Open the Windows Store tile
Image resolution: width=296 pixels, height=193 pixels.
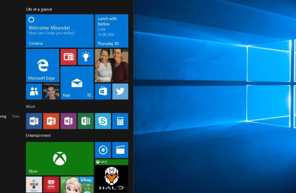pyautogui.click(x=103, y=92)
